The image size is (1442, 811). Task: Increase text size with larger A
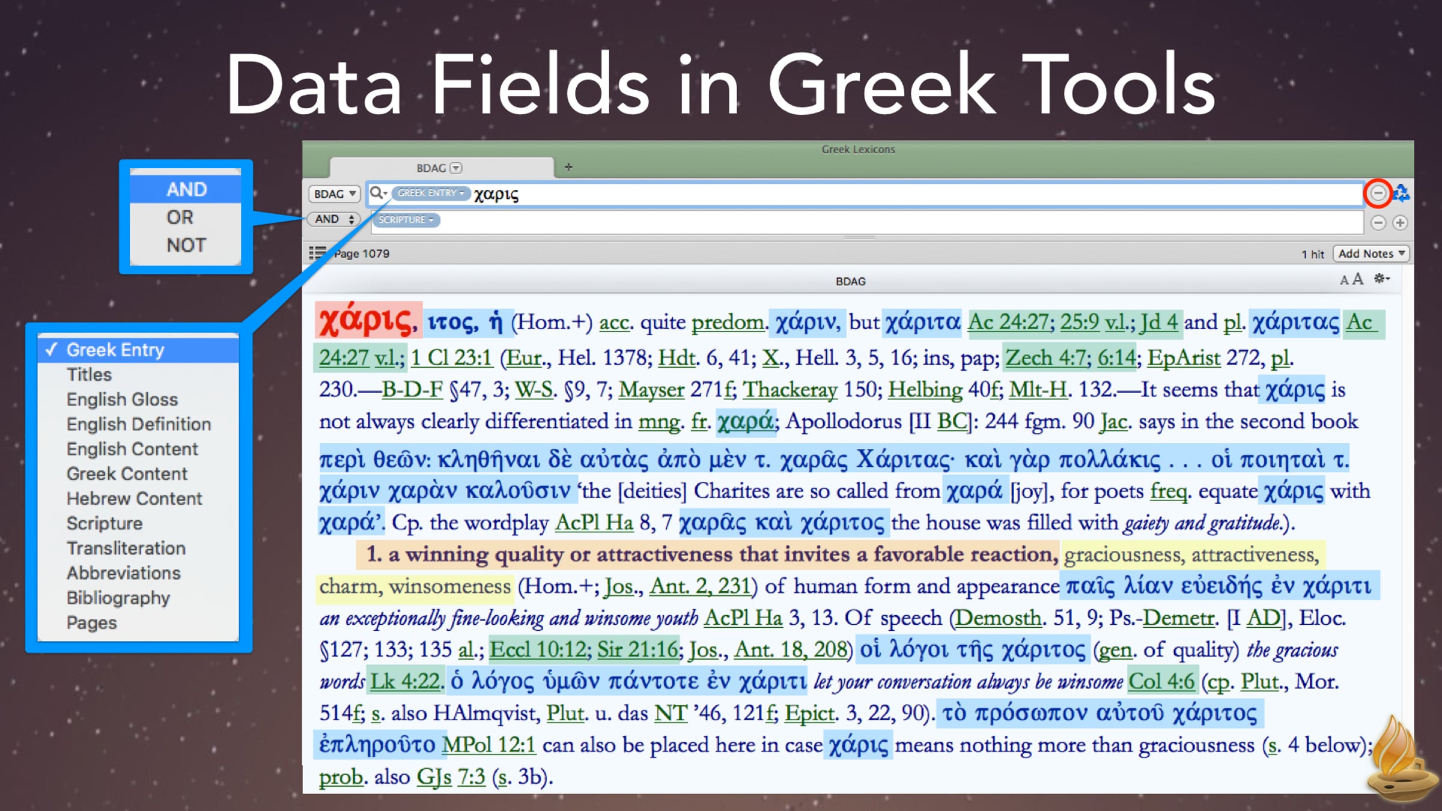[1358, 279]
